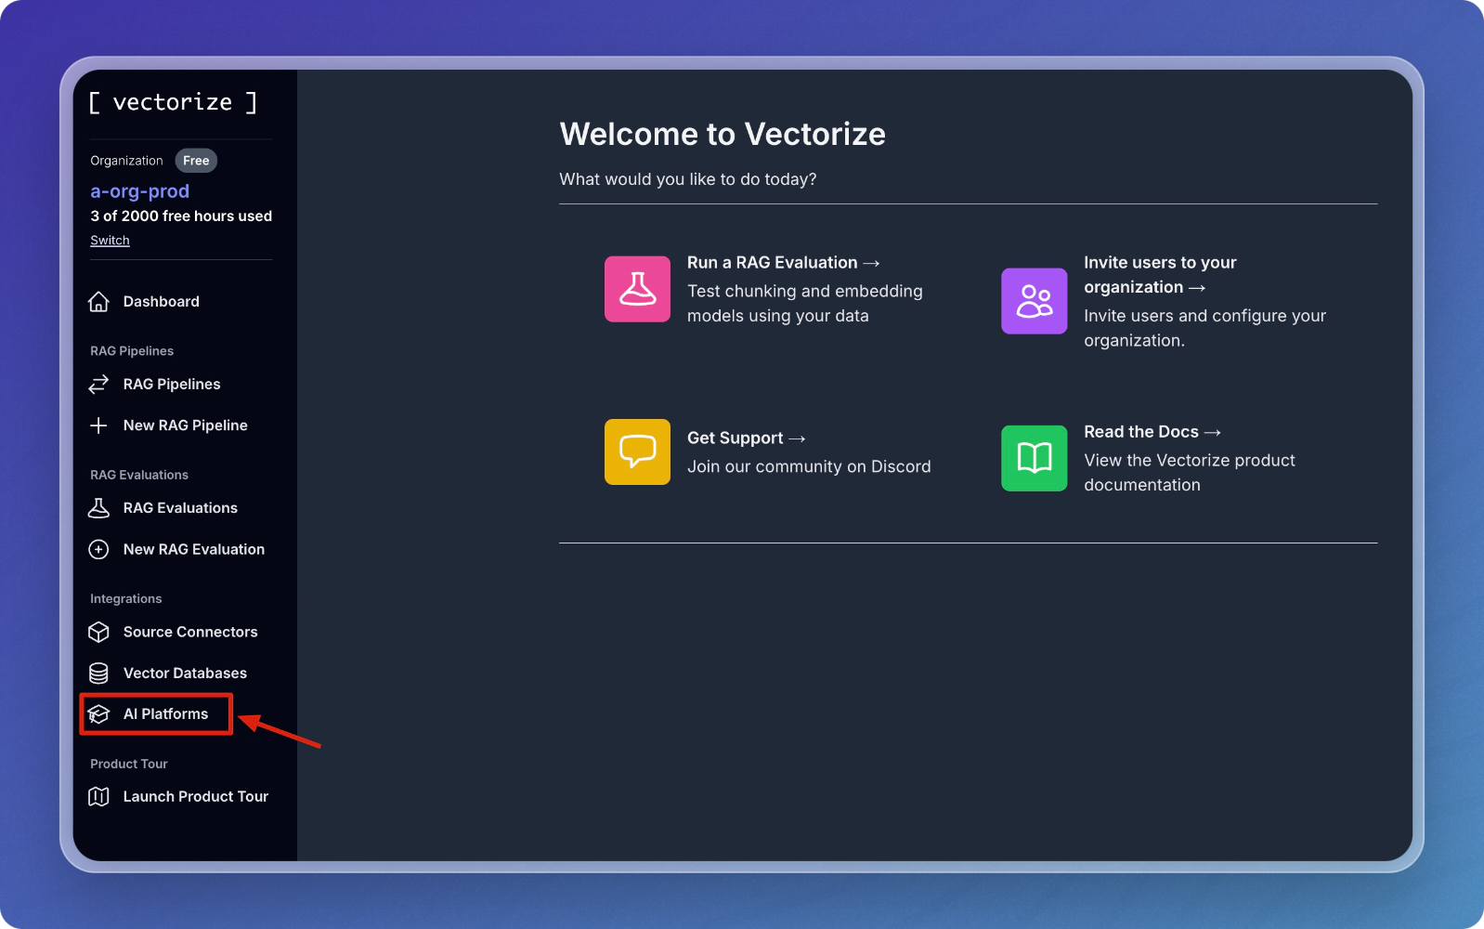Click the RAG Evaluations flask icon in sidebar

[x=98, y=508]
